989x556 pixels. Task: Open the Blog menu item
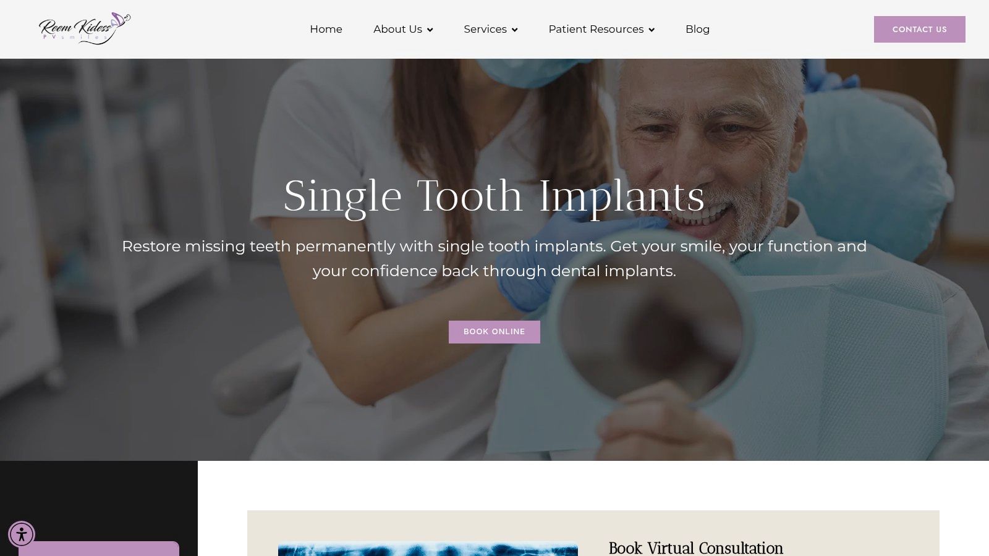coord(697,29)
